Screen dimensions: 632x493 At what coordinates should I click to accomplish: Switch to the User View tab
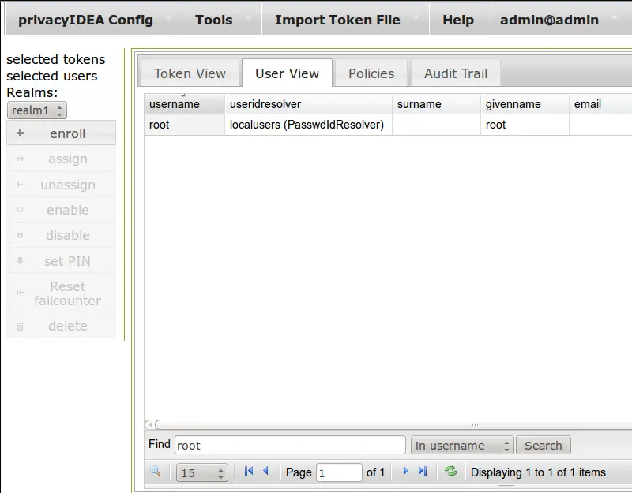(287, 73)
